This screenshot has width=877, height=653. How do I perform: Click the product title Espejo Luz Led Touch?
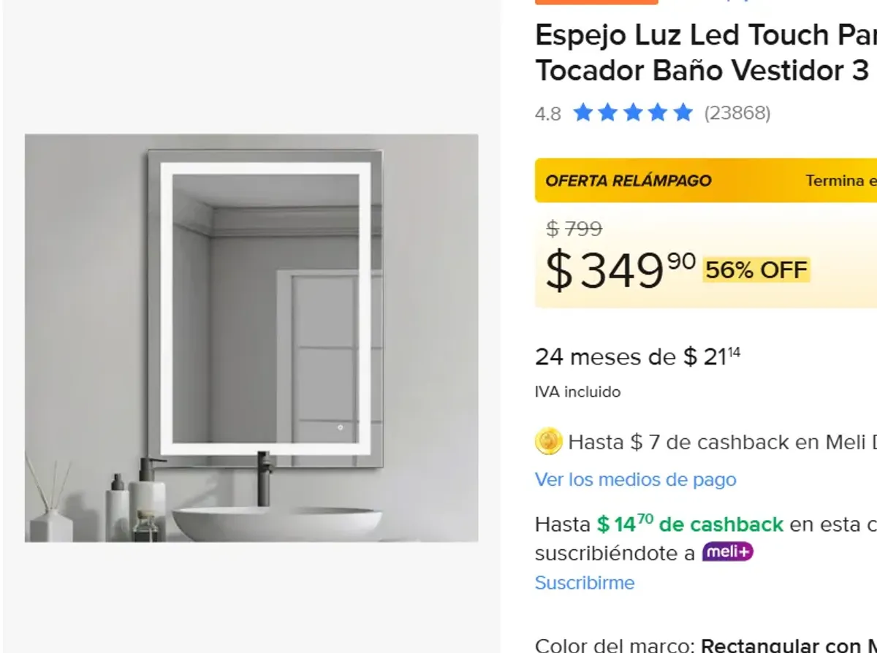click(x=702, y=51)
